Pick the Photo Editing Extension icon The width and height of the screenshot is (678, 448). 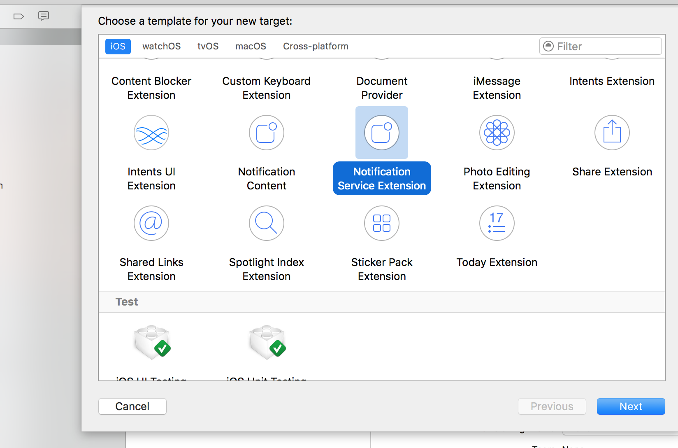pos(497,133)
